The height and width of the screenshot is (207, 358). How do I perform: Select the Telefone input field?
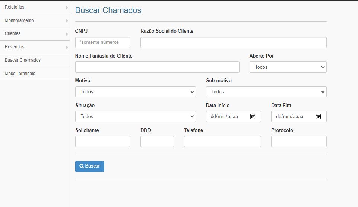pos(222,141)
